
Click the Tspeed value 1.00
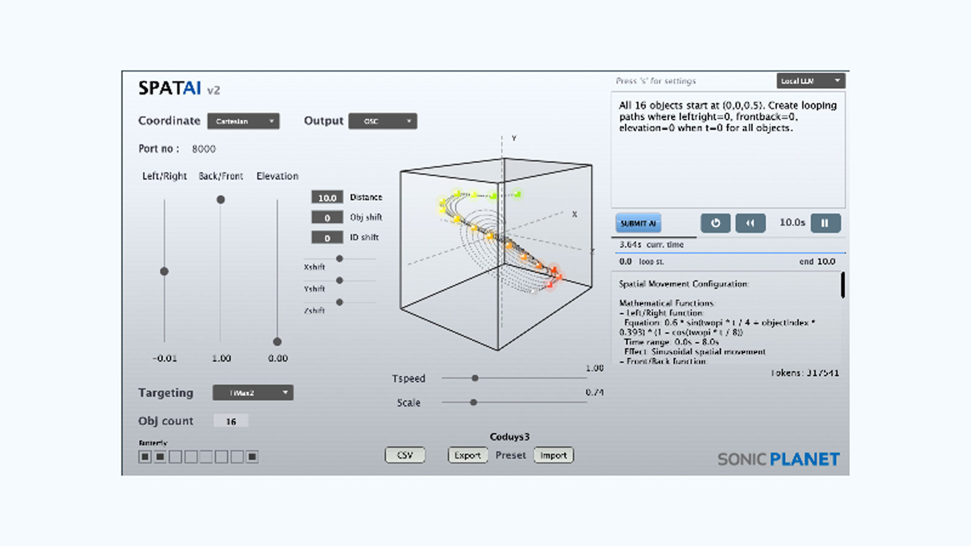pyautogui.click(x=595, y=368)
